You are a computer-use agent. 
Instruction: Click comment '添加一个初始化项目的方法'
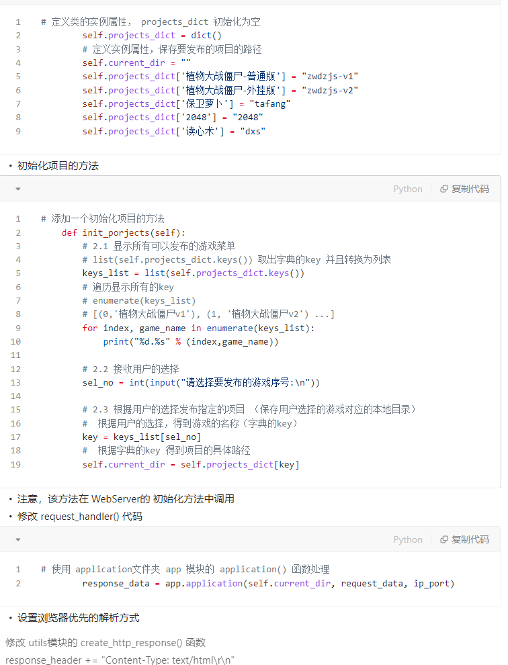[103, 219]
